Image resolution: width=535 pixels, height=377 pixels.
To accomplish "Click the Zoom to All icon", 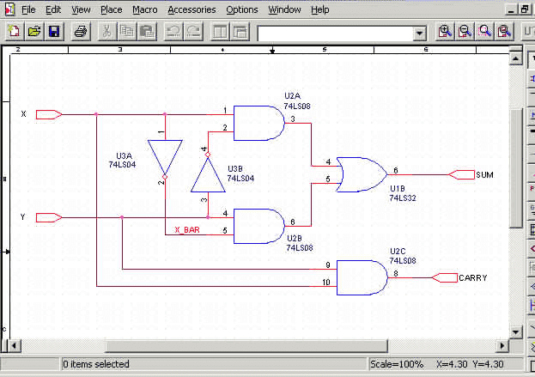I will (x=504, y=32).
